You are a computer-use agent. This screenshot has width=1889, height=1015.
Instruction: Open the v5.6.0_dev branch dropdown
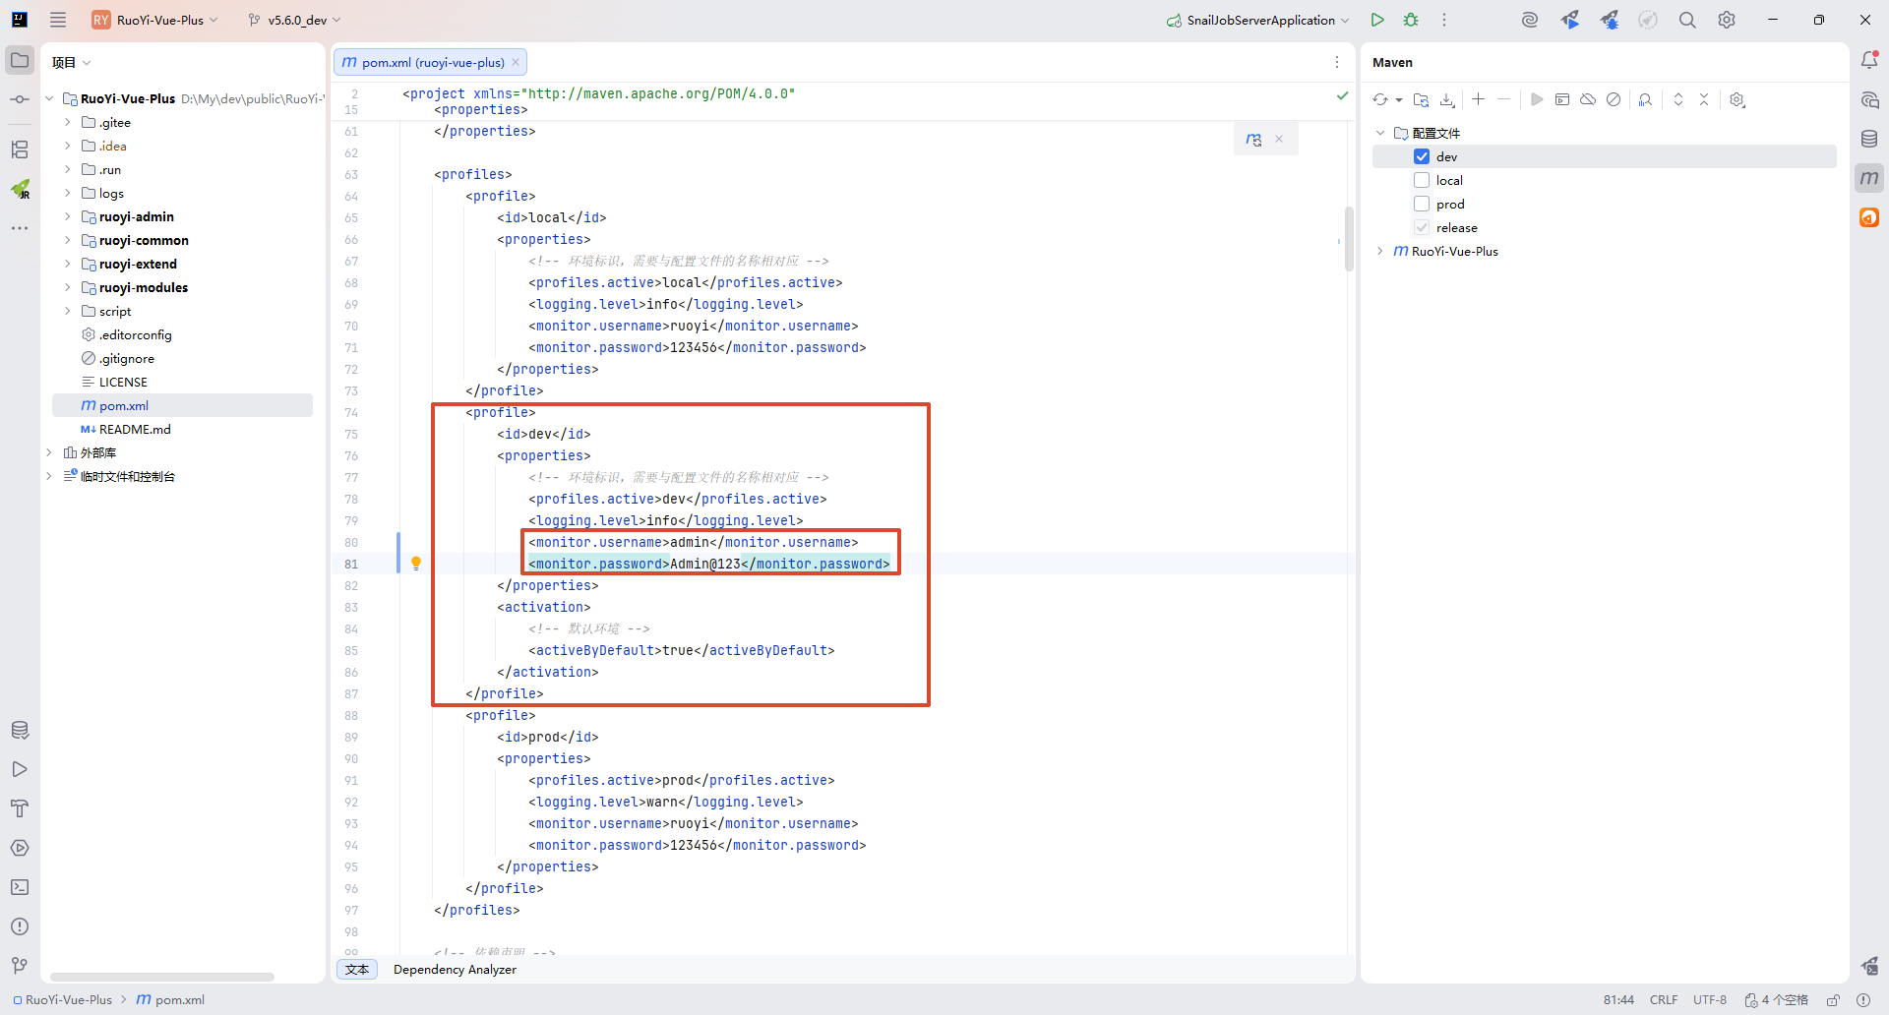[x=295, y=20]
